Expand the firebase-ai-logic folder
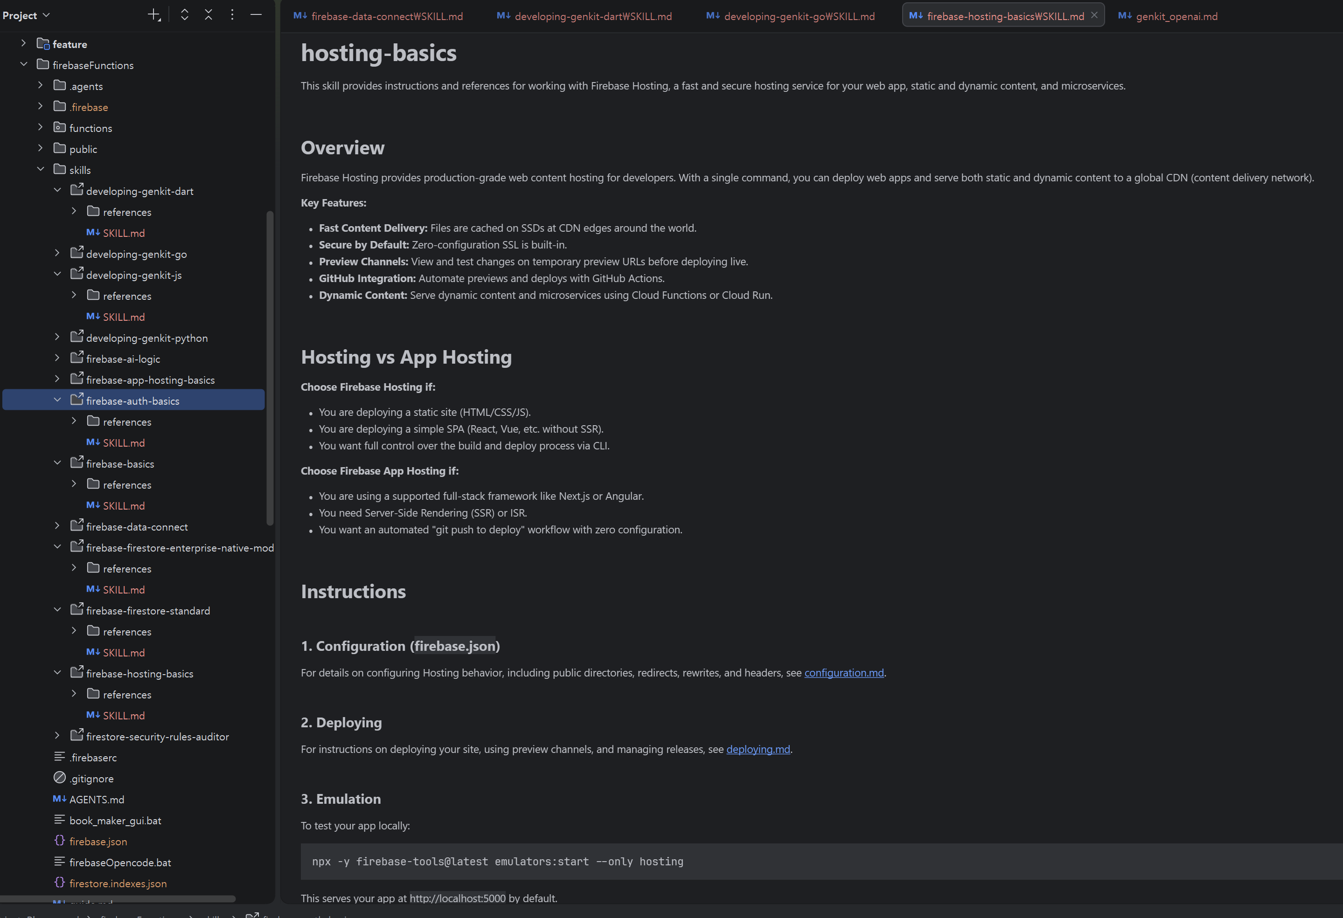This screenshot has height=918, width=1343. point(57,358)
